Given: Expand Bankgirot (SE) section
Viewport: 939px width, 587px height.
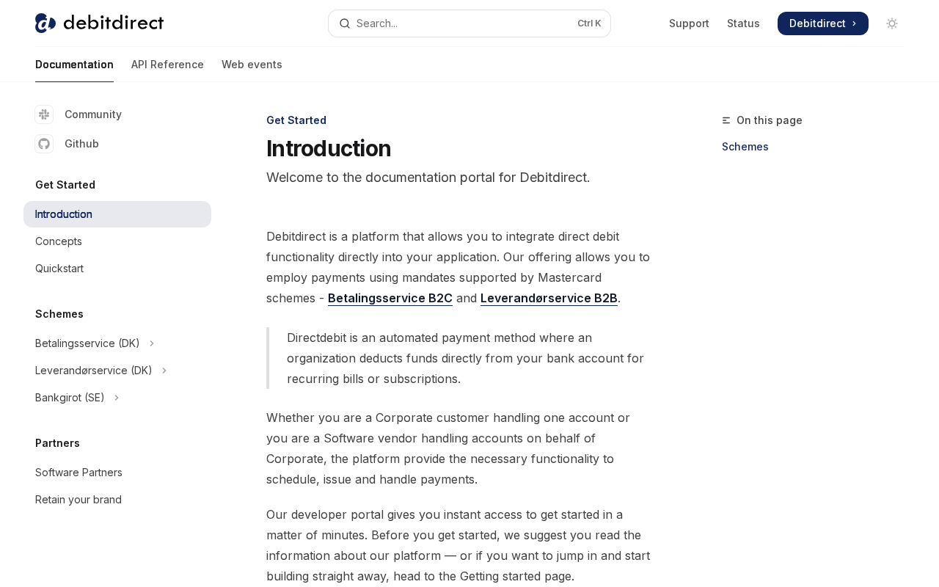Looking at the screenshot, I should coord(78,398).
